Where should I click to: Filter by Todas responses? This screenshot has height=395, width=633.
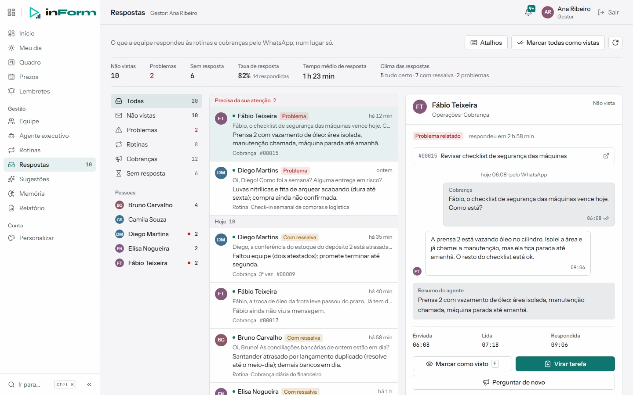(x=156, y=101)
